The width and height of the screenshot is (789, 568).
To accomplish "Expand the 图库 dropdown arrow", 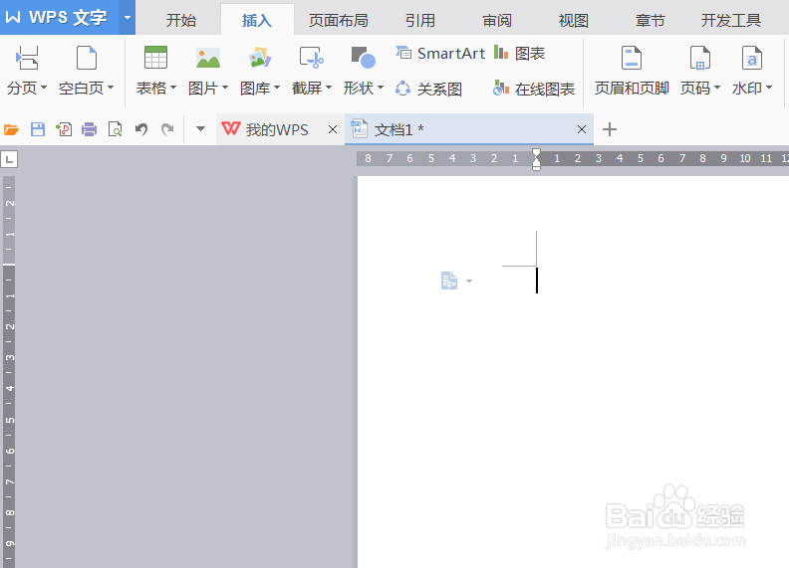I will click(x=277, y=88).
